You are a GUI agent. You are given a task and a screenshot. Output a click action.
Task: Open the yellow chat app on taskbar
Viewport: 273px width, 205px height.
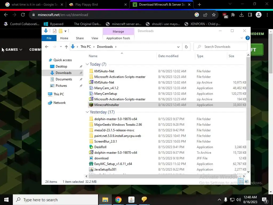pos(144,199)
